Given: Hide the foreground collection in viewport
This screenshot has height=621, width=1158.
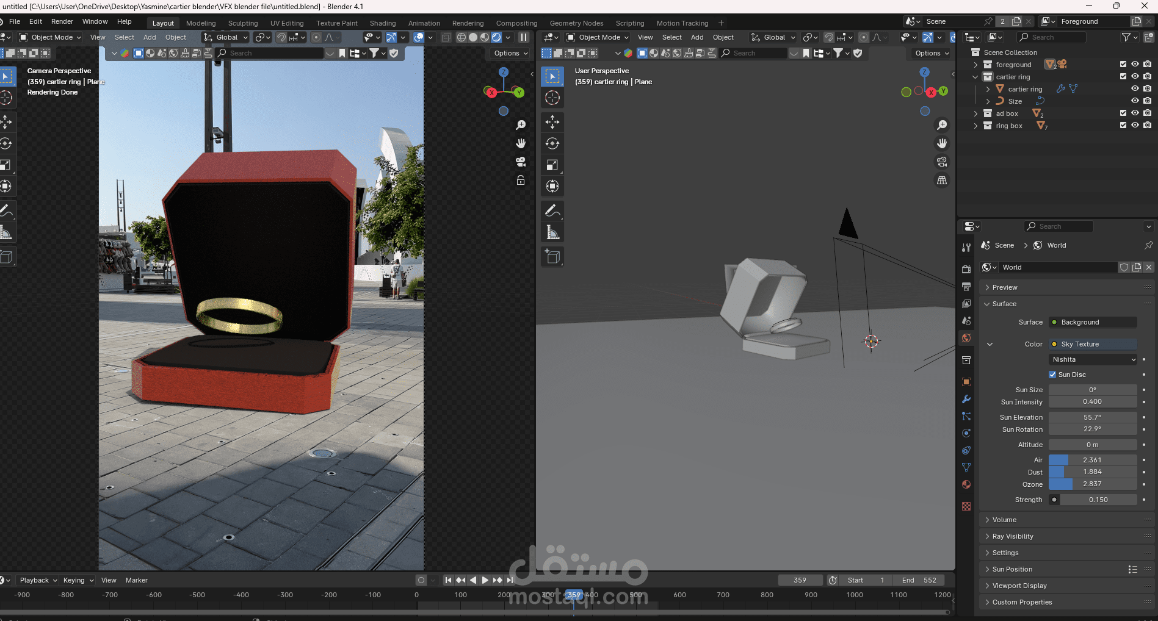Looking at the screenshot, I should pyautogui.click(x=1135, y=64).
